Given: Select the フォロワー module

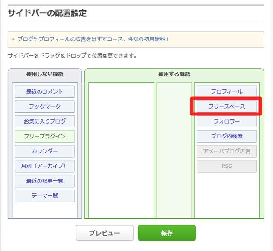Looking at the screenshot, I should click(x=227, y=121).
